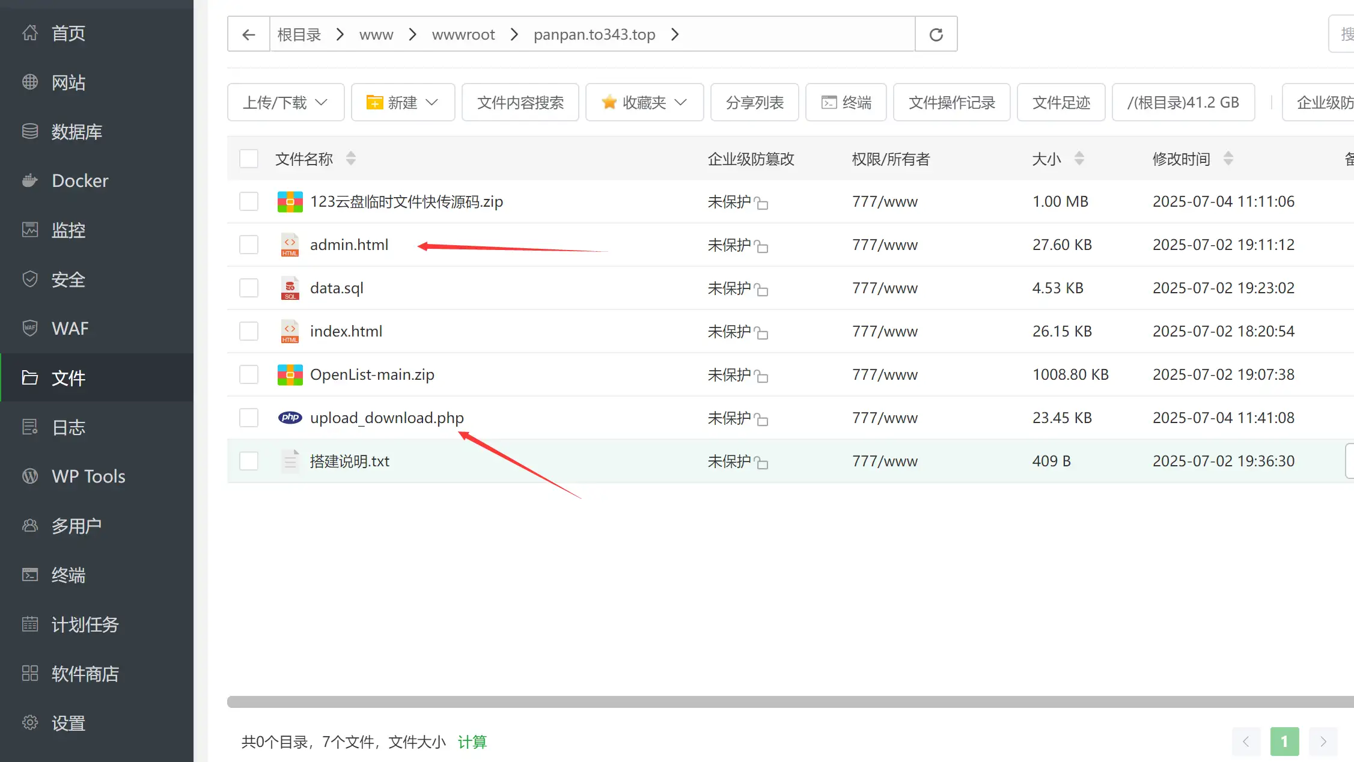Open 计划任务 from the sidebar

85,624
